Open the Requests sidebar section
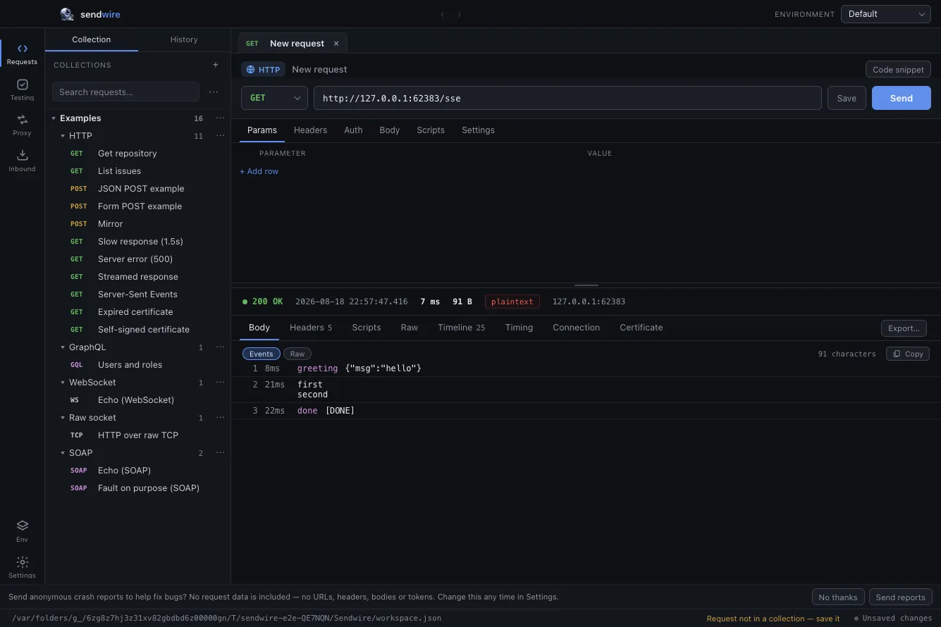 click(x=22, y=53)
